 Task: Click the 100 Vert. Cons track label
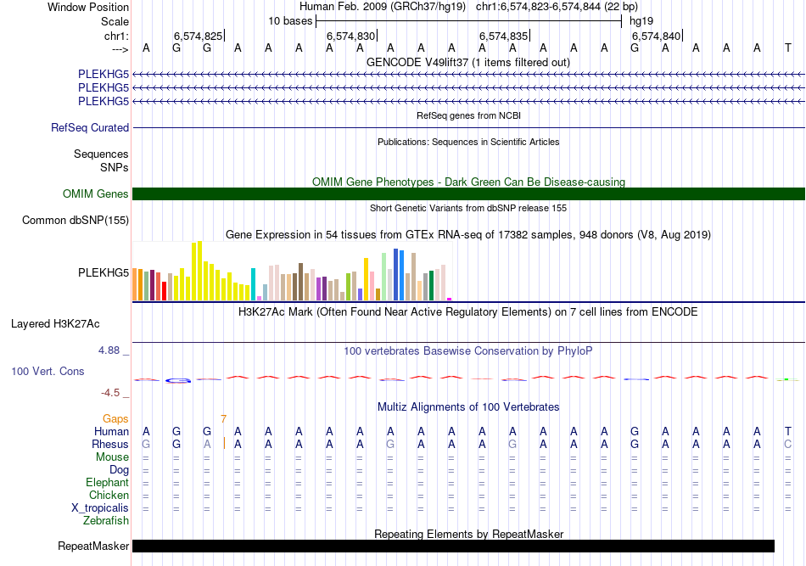[x=48, y=372]
